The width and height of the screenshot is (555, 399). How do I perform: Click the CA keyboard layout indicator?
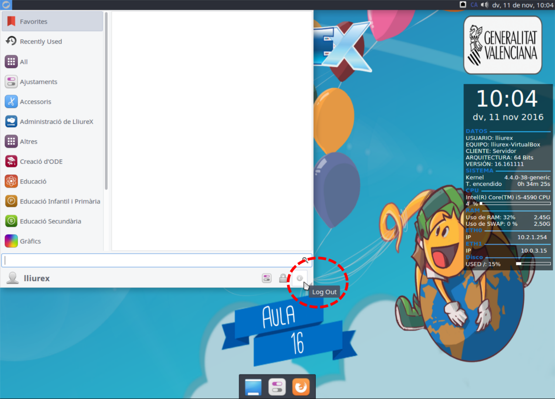474,5
